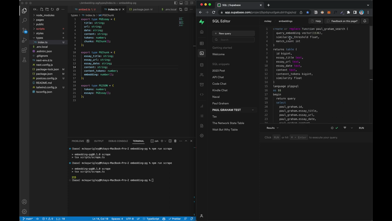Open Supabase Reports chart icon

(202, 106)
